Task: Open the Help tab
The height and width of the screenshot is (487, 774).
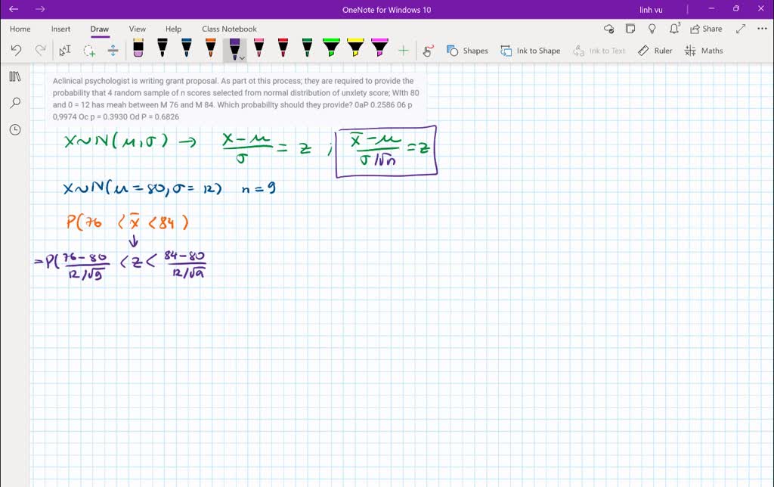Action: pyautogui.click(x=173, y=29)
